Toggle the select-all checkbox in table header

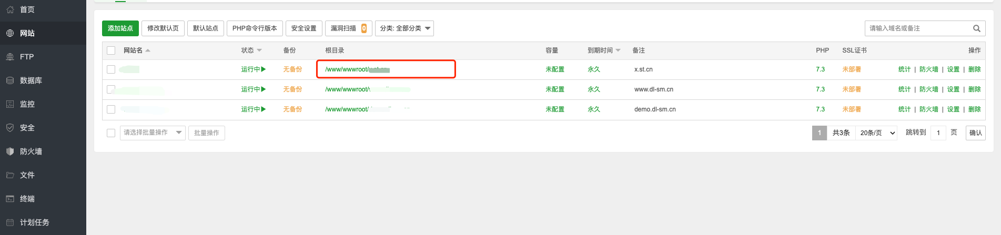coord(111,50)
